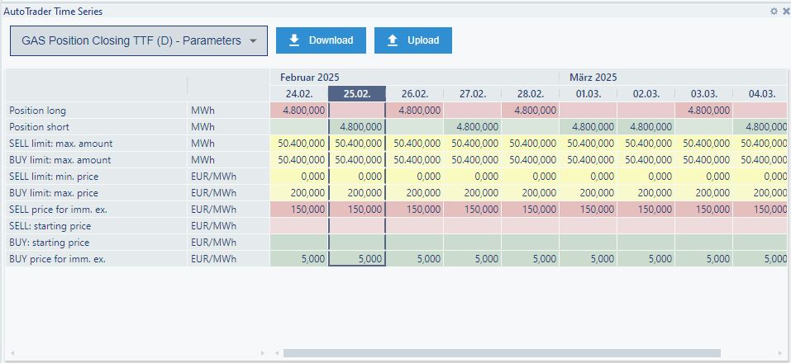The image size is (791, 363).
Task: Select the Position short cell for 27.02.
Action: click(472, 127)
